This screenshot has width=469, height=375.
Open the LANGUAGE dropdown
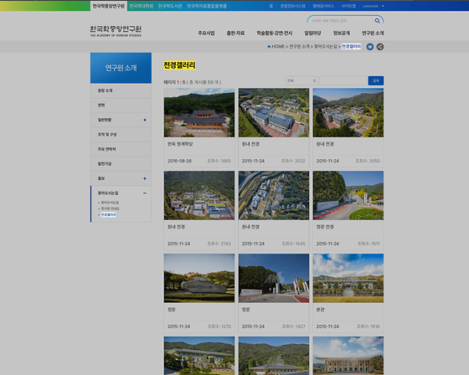(x=374, y=6)
